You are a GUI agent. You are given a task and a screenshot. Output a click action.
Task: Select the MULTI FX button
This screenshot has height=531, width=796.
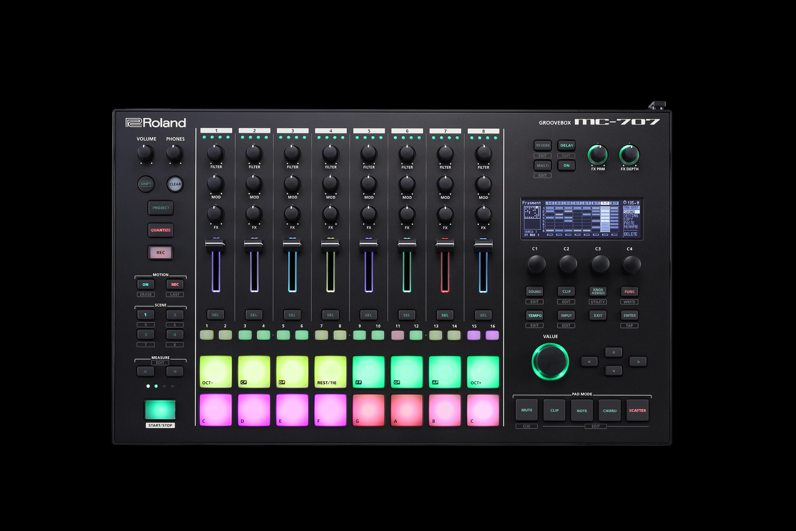click(x=543, y=165)
